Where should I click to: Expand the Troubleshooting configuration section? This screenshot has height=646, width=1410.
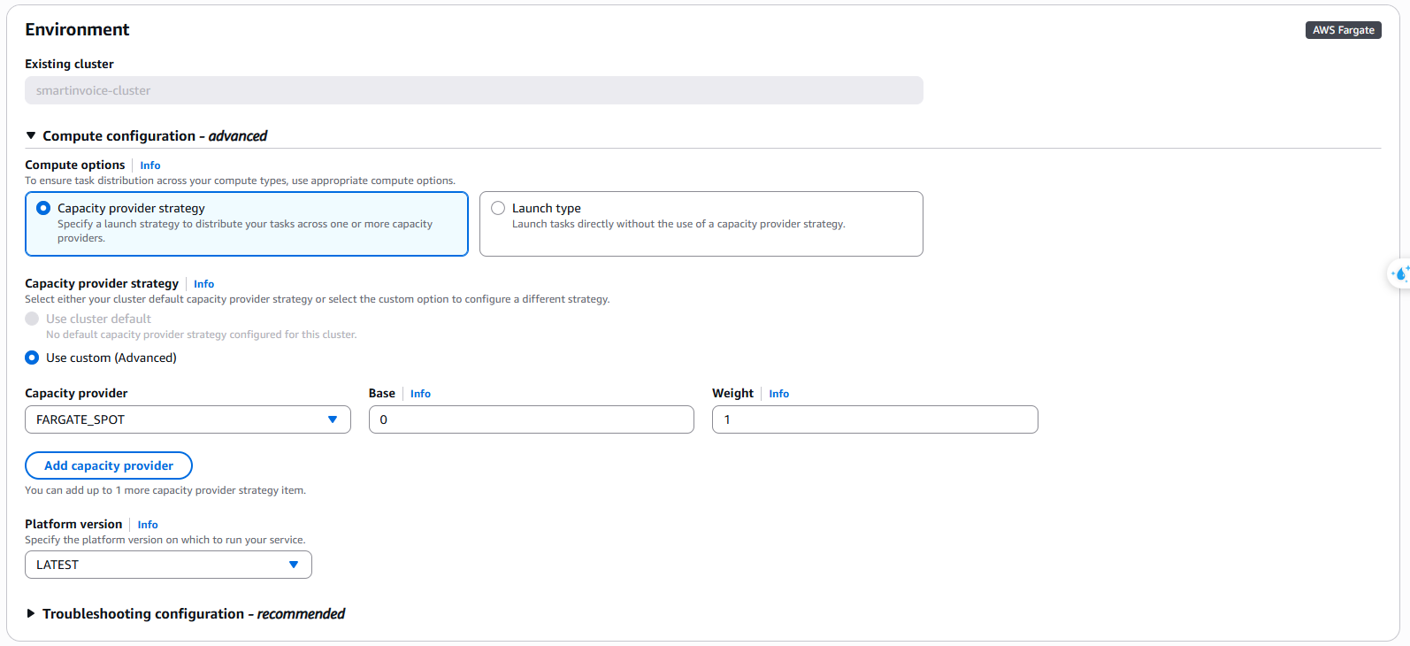pos(31,613)
